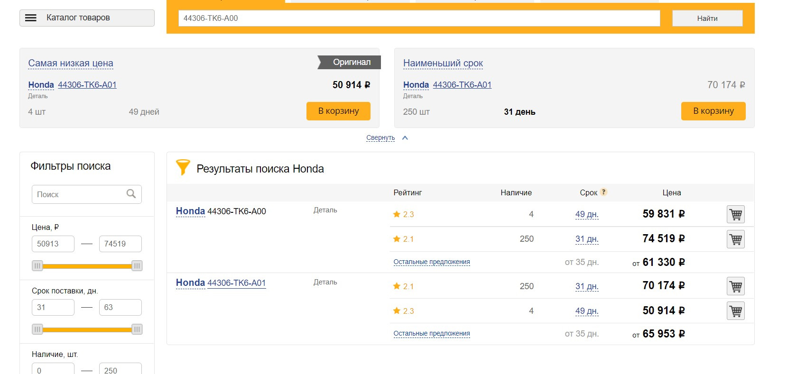Click the right handle of delivery slider
The height and width of the screenshot is (374, 797).
[x=137, y=329]
